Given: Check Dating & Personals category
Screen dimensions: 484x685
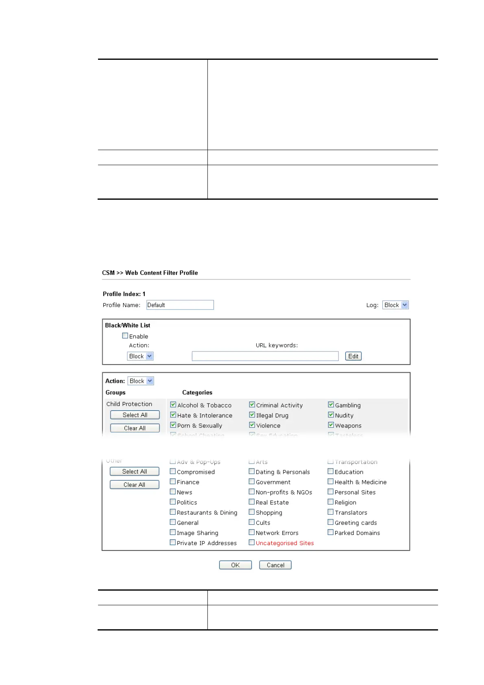Looking at the screenshot, I should point(252,471).
